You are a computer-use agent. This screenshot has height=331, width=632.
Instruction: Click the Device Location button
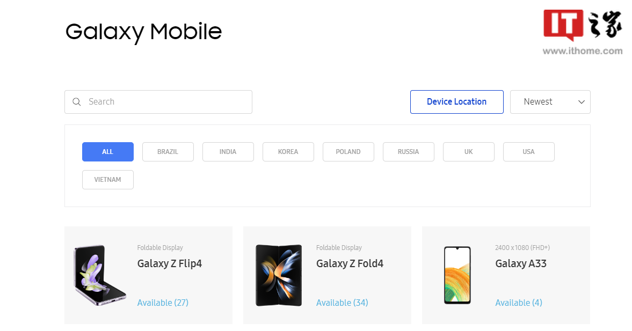point(456,102)
